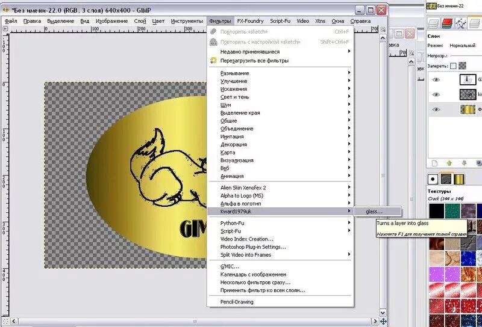Expand the Kward1979uk submenu entry

280,212
